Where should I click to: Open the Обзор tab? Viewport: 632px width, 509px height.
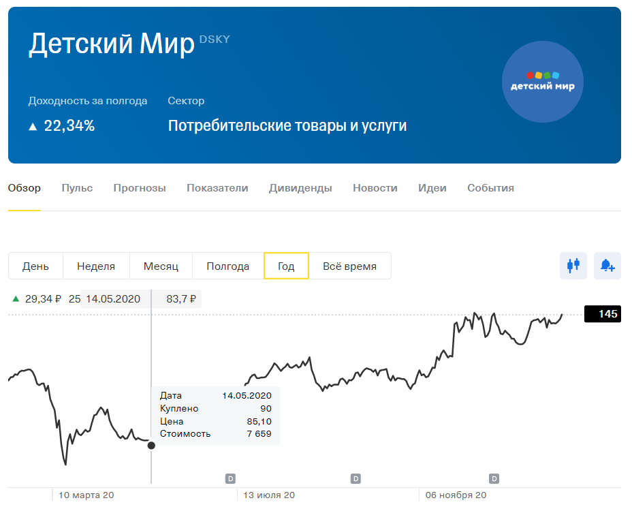point(25,188)
